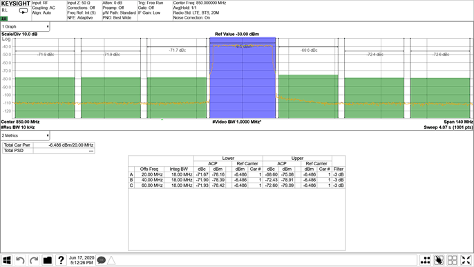Click the #Res BW 10 kHz annotation
Screen dimensions: 474x267
18,127
